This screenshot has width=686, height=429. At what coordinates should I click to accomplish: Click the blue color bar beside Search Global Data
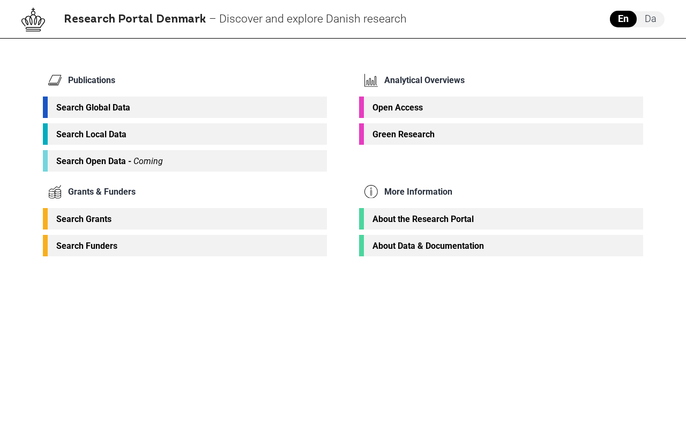(x=45, y=107)
